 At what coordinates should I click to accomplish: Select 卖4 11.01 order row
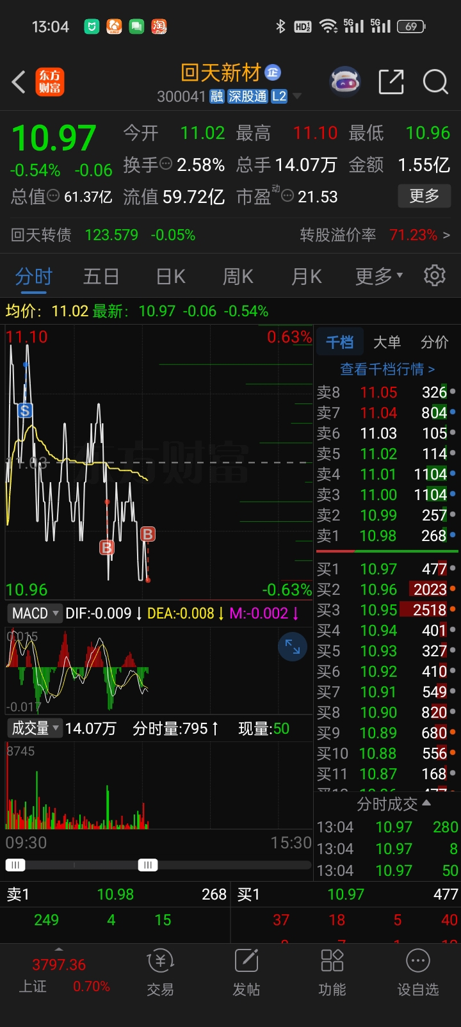click(x=387, y=474)
